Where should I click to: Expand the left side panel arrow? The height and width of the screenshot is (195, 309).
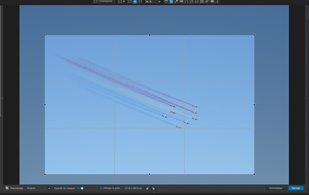click(x=2, y=98)
